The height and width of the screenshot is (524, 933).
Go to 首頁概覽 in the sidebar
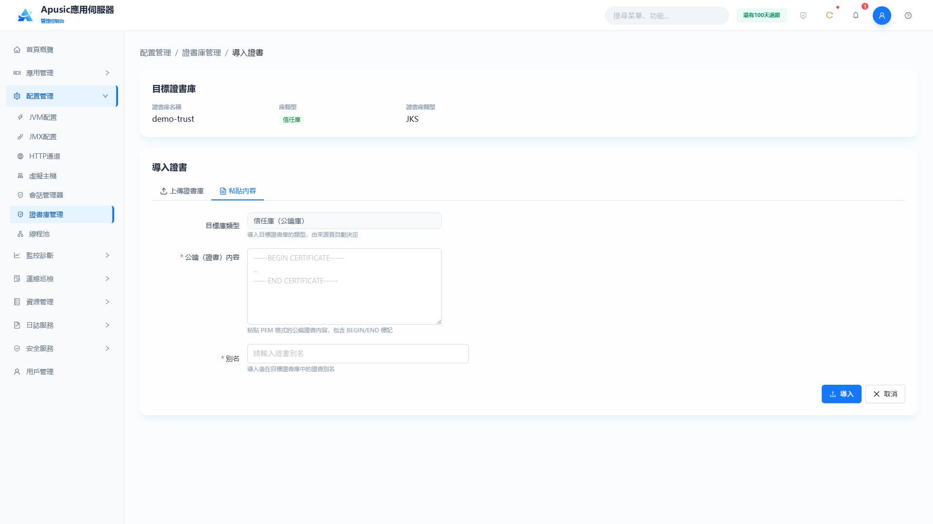tap(62, 49)
